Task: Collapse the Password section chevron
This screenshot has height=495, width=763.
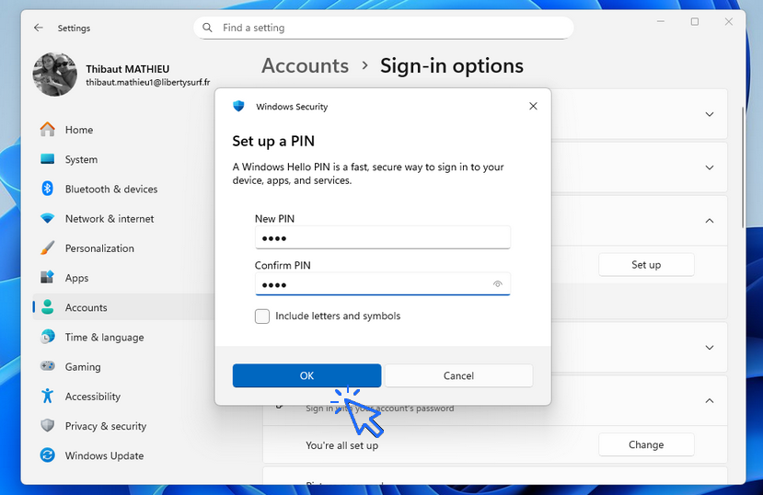Action: pyautogui.click(x=710, y=401)
